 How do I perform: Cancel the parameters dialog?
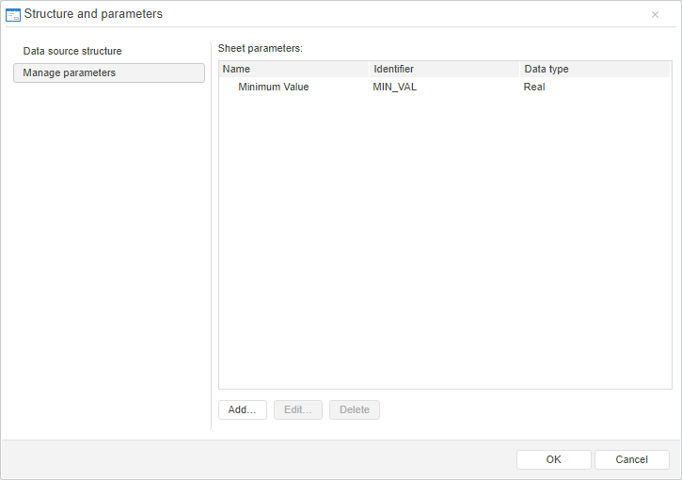631,459
